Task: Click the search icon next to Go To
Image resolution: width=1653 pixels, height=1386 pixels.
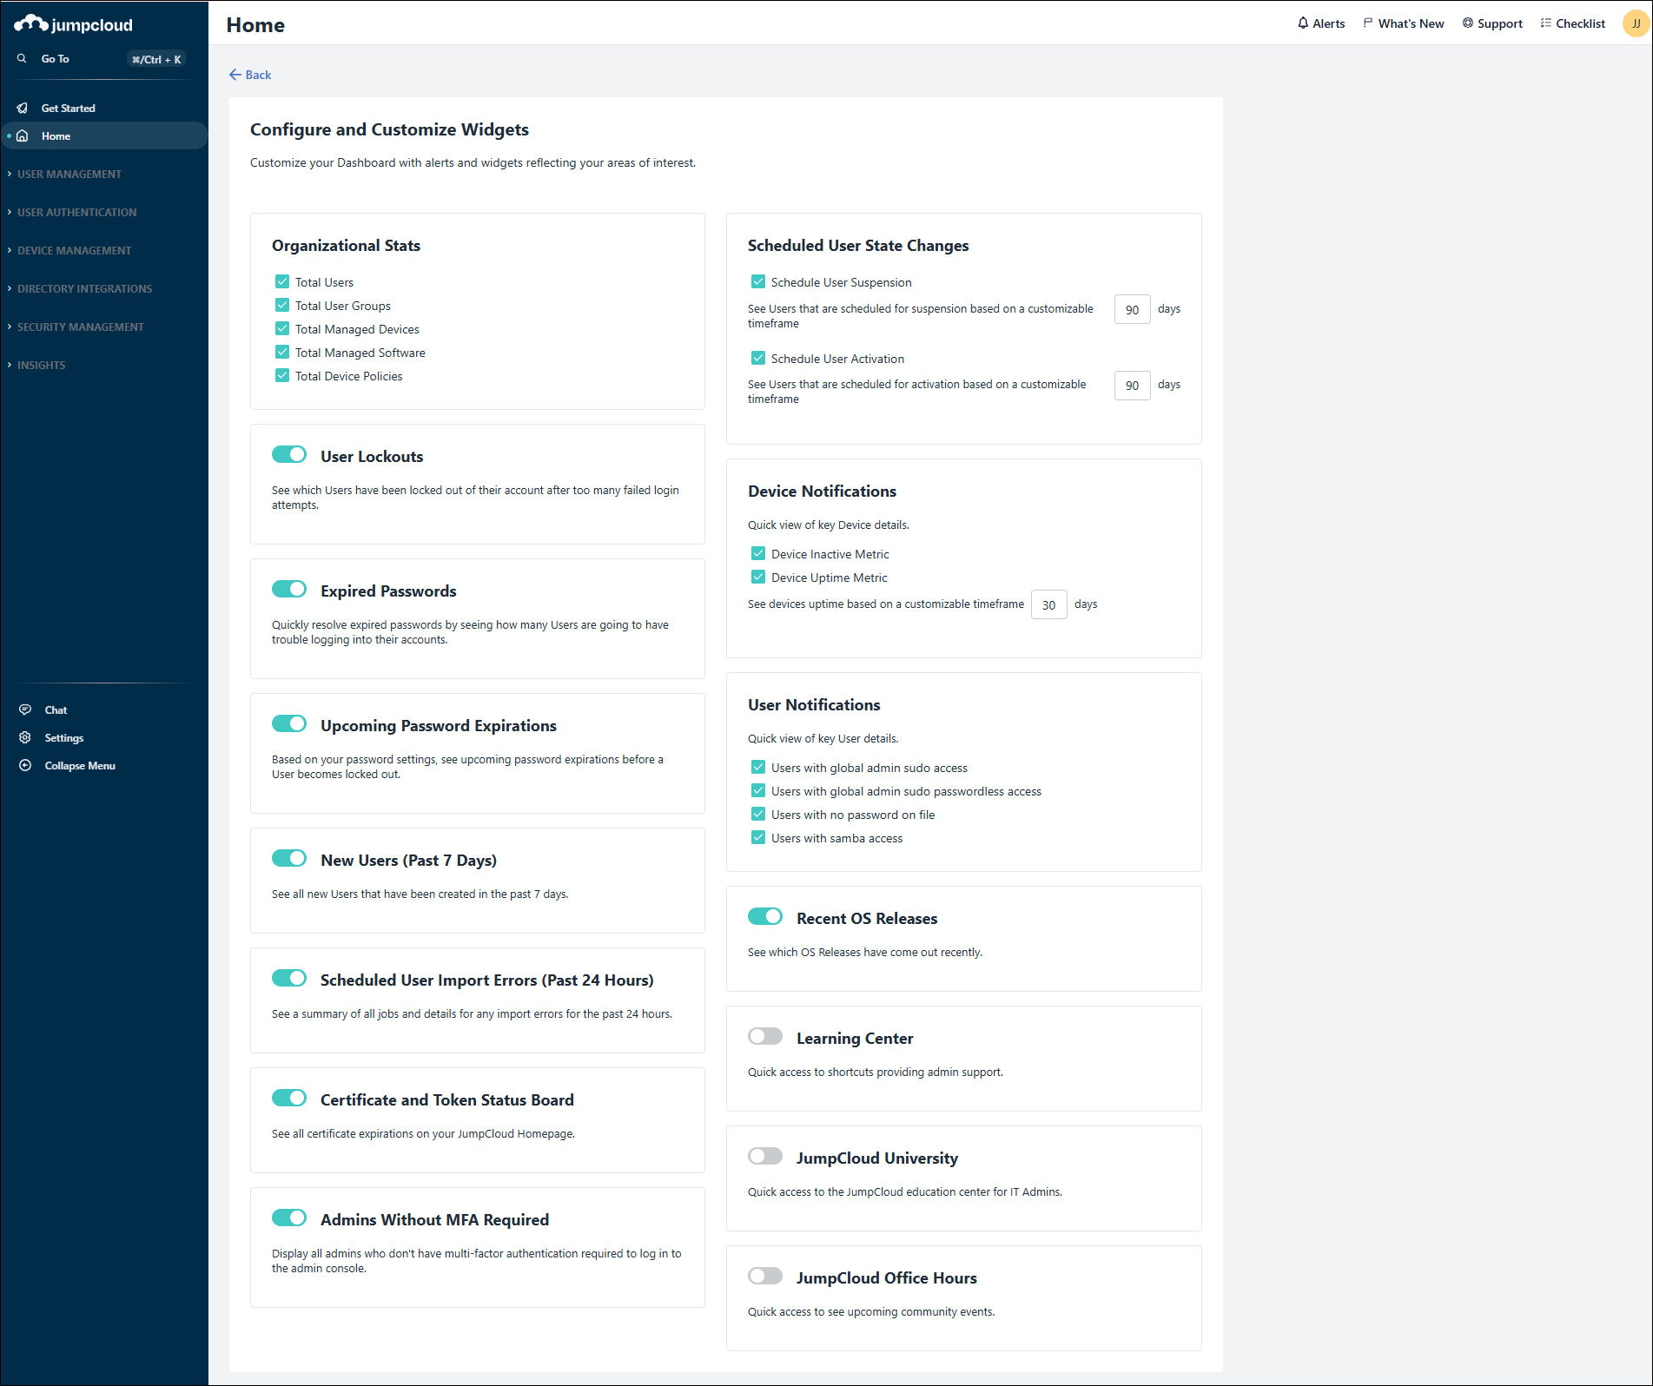Action: pyautogui.click(x=22, y=58)
